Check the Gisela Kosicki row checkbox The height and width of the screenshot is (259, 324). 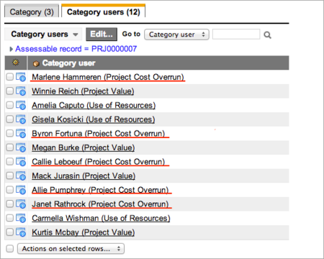click(9, 119)
